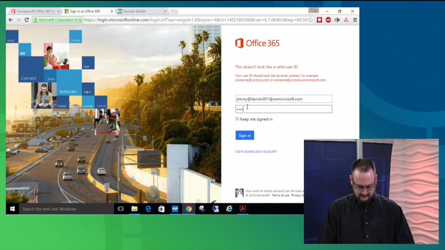445x250 pixels.
Task: Open the paint palette app on taskbar
Action: [202, 209]
